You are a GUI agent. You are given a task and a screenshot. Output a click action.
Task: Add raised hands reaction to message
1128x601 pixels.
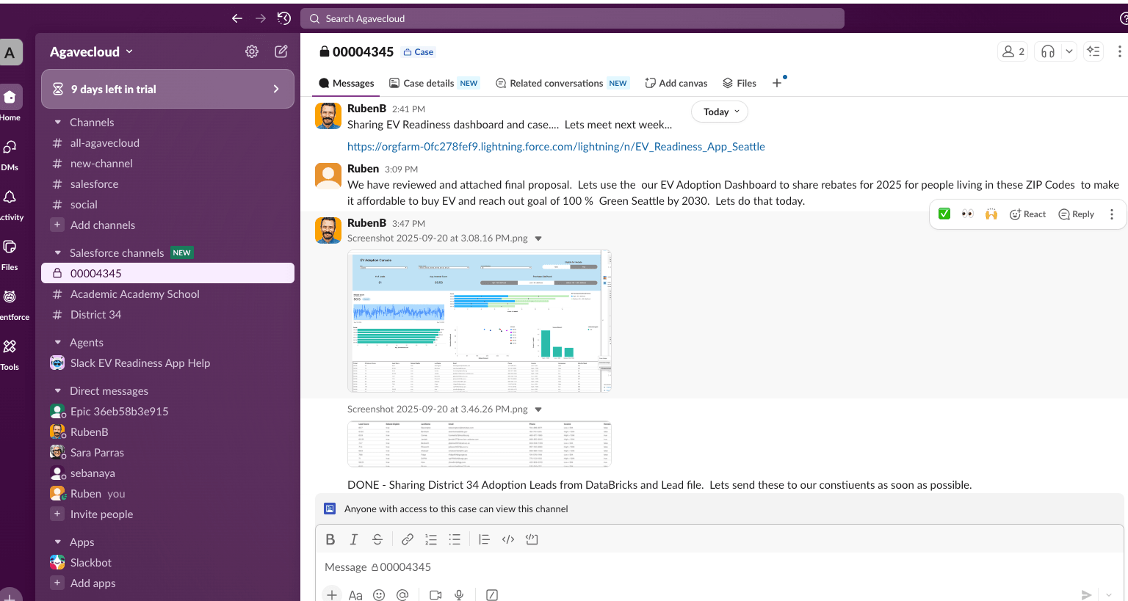click(991, 214)
